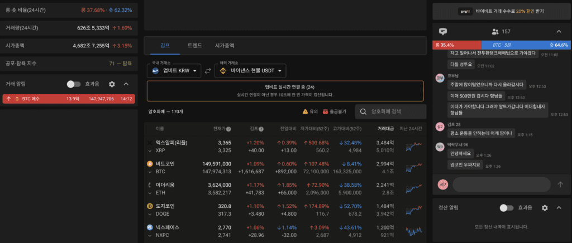Image resolution: width=572 pixels, height=243 pixels.
Task: Open trade alert settings gear
Action: click(112, 84)
